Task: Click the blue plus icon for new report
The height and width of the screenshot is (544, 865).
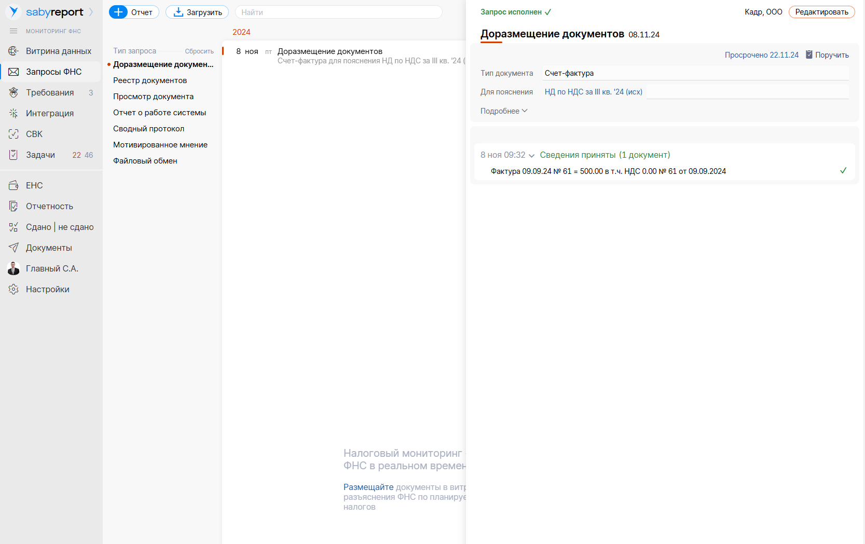Action: coord(118,12)
